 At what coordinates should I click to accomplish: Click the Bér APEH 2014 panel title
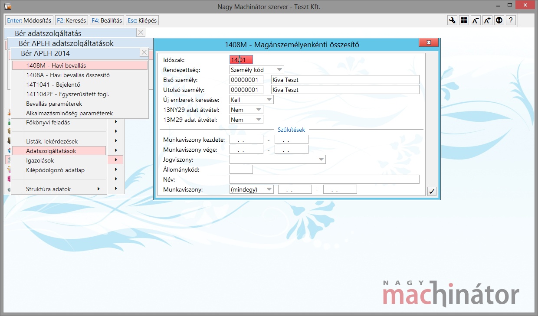45,53
